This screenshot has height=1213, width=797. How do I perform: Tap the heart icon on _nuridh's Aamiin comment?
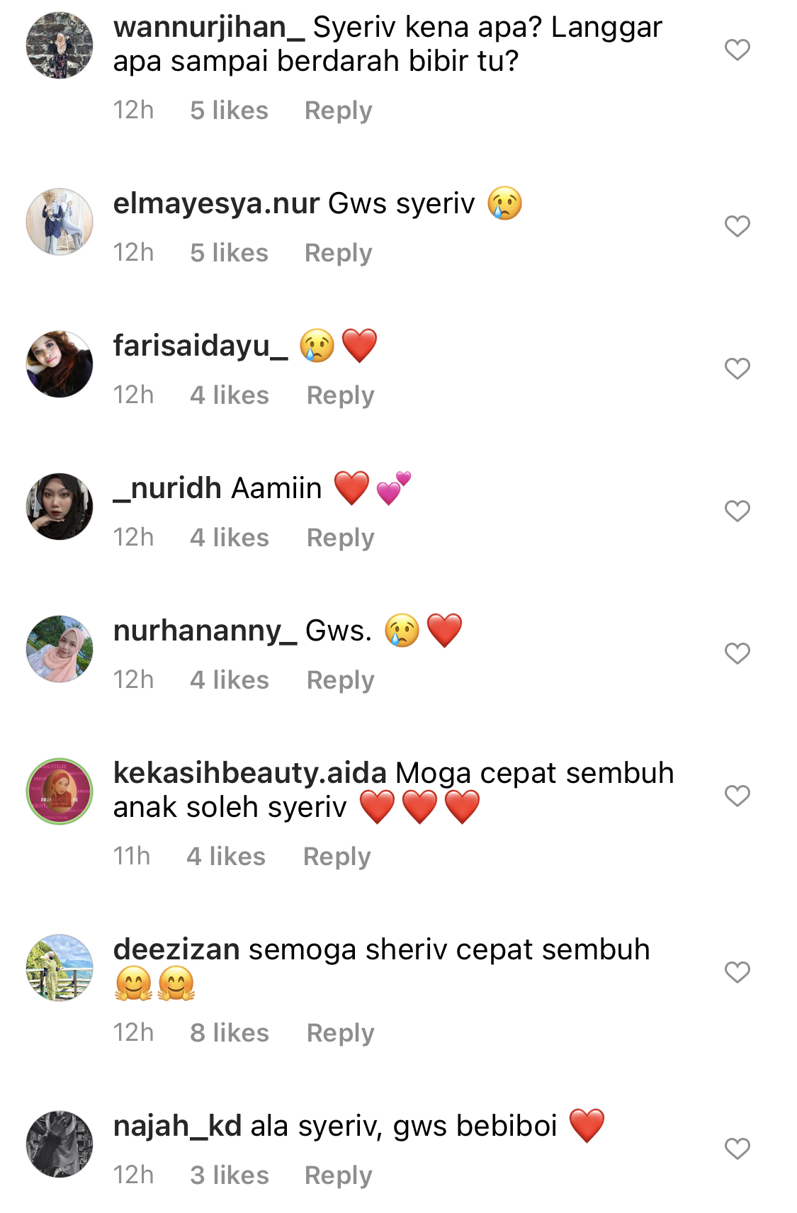pyautogui.click(x=737, y=511)
